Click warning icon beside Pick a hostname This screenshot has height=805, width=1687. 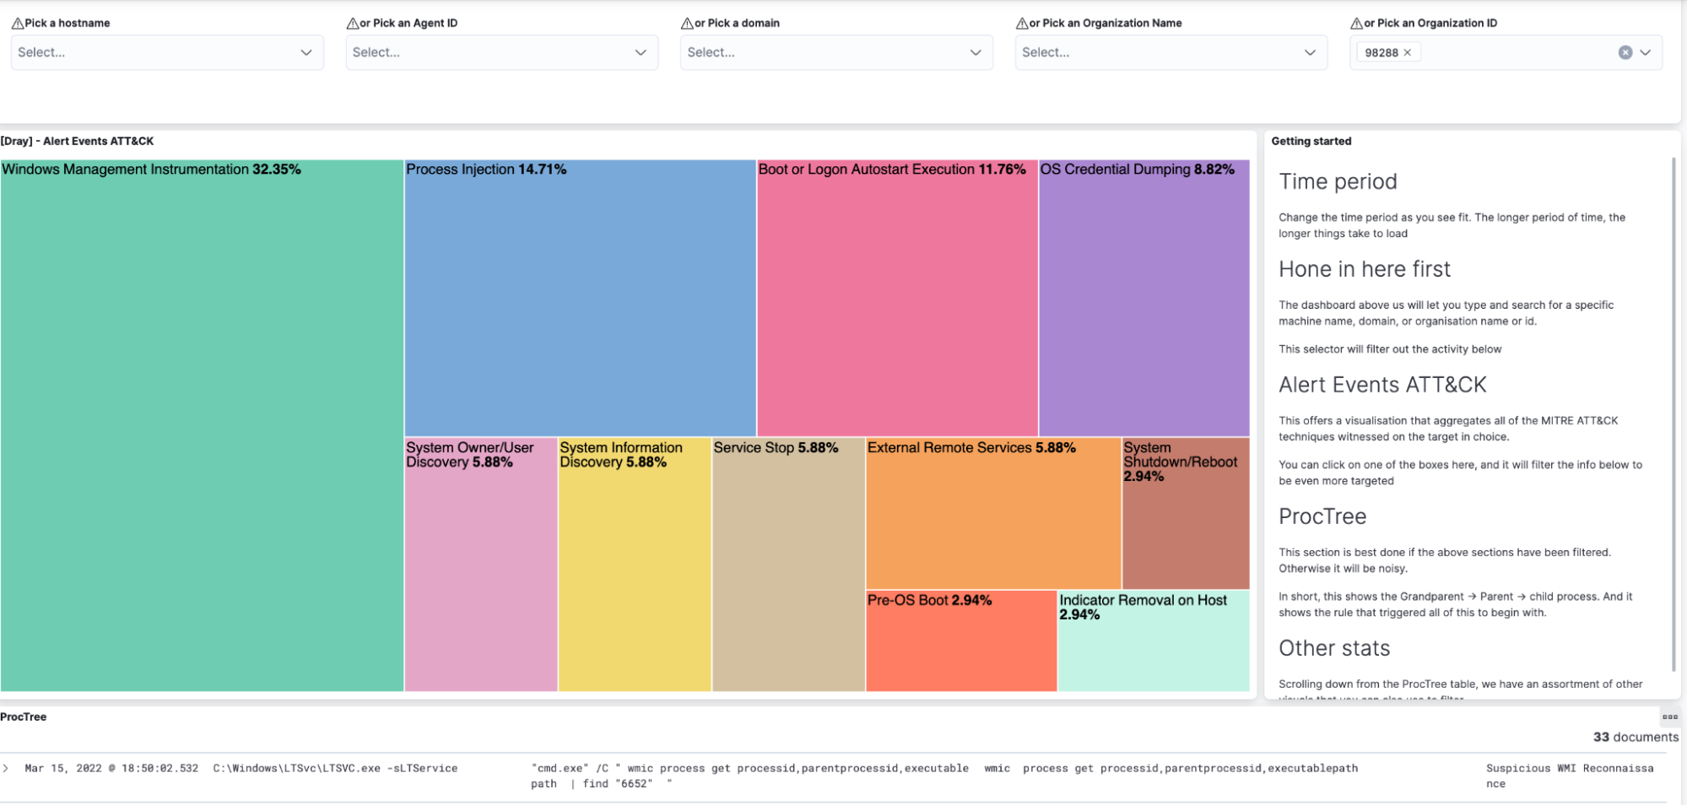[17, 24]
